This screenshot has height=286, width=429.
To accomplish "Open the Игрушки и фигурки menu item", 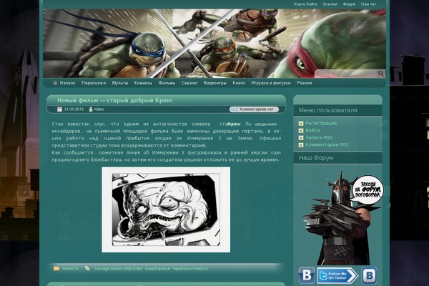I will [271, 83].
